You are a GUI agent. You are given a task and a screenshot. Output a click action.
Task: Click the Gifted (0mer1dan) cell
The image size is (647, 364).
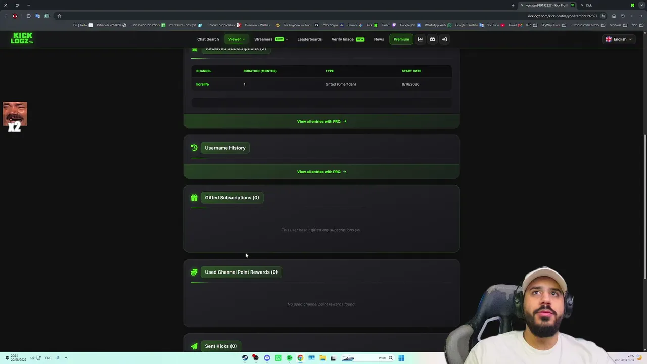tap(341, 84)
